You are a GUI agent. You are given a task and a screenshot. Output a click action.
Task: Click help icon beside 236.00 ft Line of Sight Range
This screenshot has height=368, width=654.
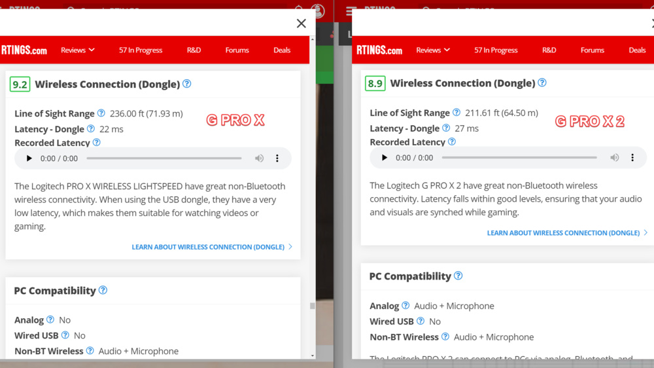coord(101,113)
